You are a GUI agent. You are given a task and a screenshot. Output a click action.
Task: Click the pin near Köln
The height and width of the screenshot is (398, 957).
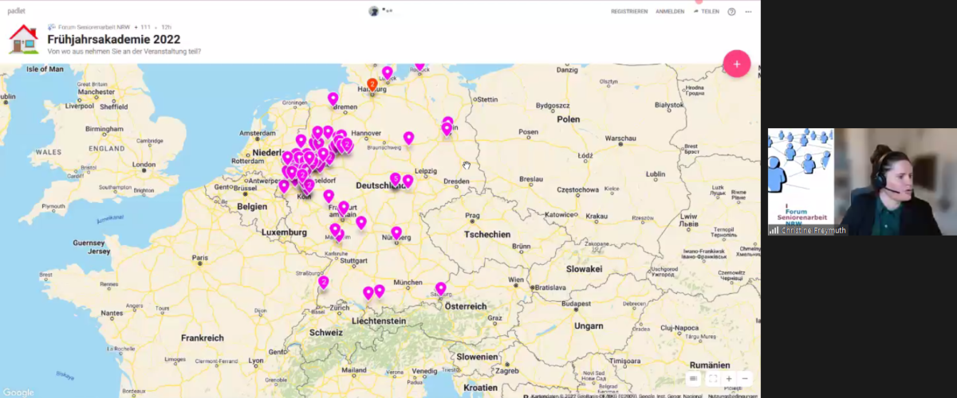(x=309, y=186)
